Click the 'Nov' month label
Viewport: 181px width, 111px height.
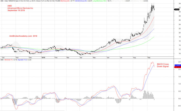pos(17,57)
